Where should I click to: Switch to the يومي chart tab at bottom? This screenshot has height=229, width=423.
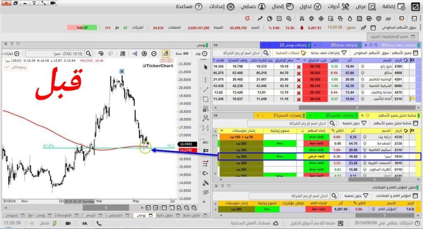(x=144, y=215)
